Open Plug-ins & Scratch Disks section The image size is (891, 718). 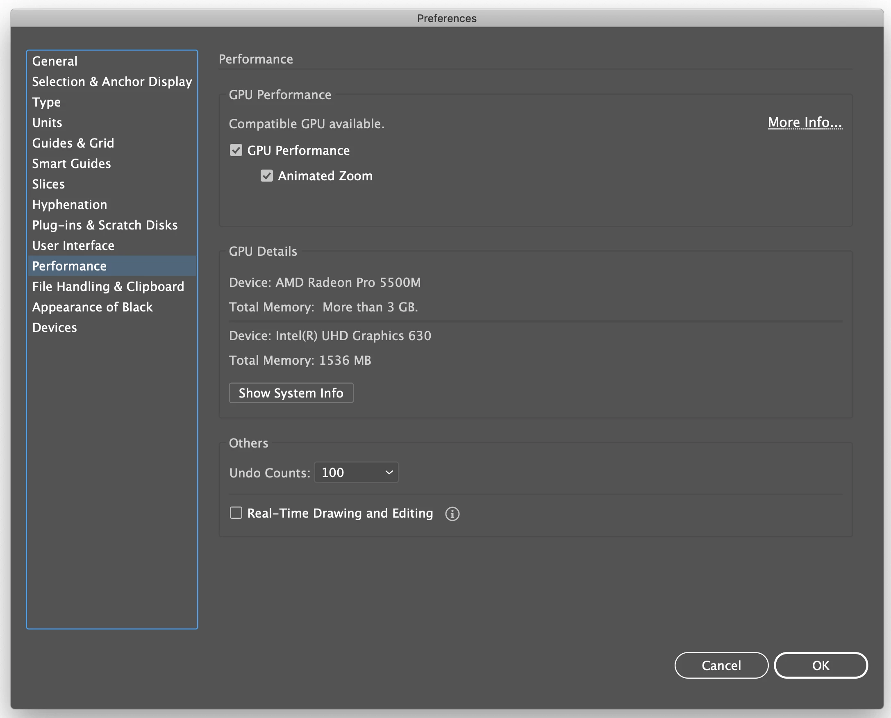pyautogui.click(x=105, y=225)
